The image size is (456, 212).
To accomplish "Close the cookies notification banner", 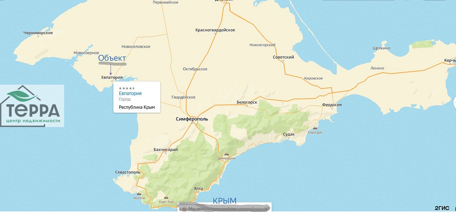I will 266,209.
